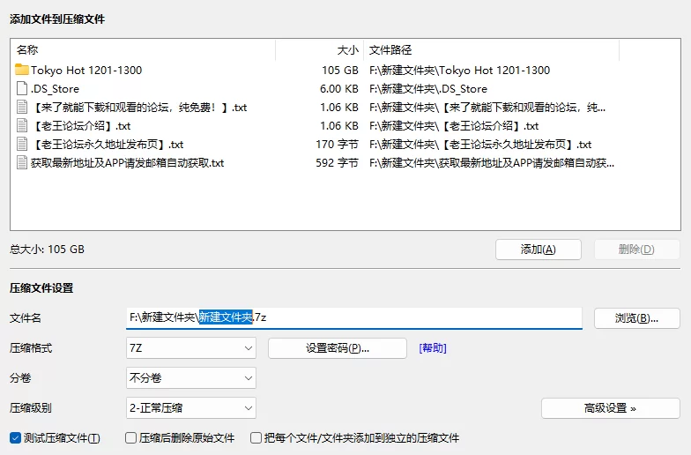
Task: Select 【来了就能下载和观看的论坛，纯免费！】.txt name
Action: click(139, 108)
